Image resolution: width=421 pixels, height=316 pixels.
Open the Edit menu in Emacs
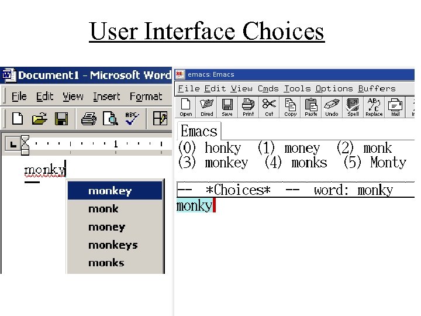coord(215,88)
